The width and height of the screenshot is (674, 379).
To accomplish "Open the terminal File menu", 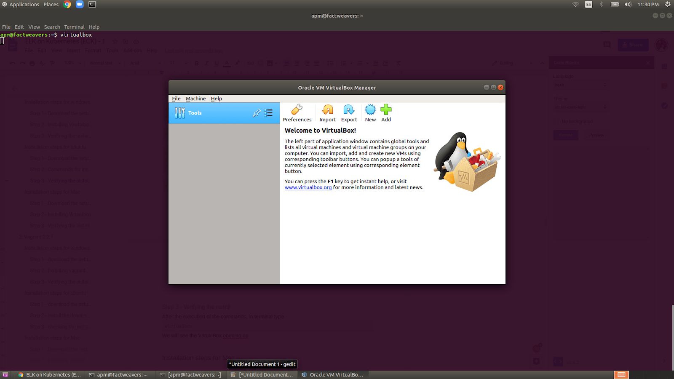I will click(x=6, y=27).
